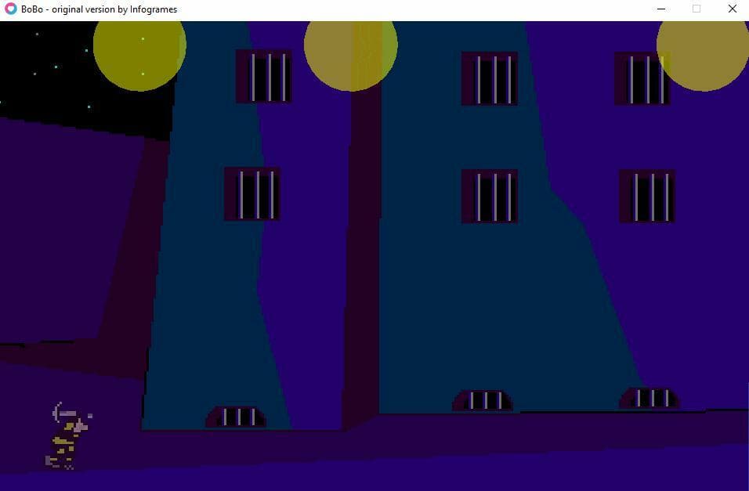The width and height of the screenshot is (749, 491).
Task: Click the left building's arched basement grate
Action: [236, 417]
